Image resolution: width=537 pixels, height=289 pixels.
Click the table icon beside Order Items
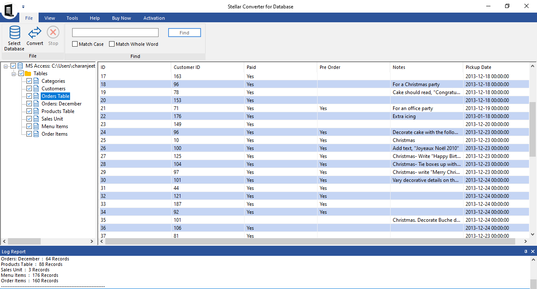(36, 134)
